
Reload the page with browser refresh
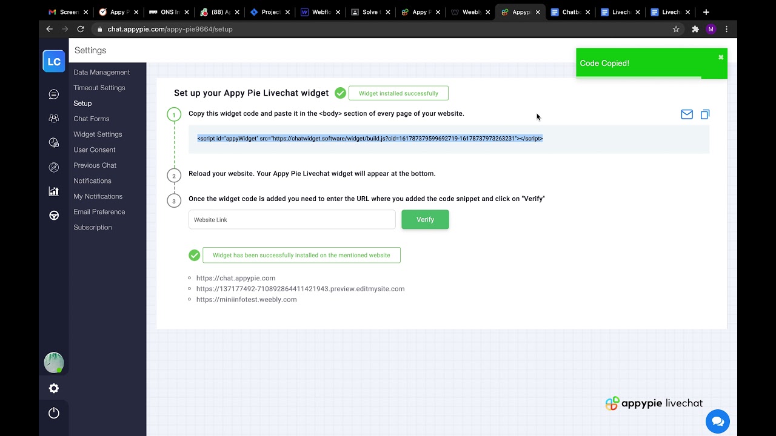pyautogui.click(x=81, y=29)
